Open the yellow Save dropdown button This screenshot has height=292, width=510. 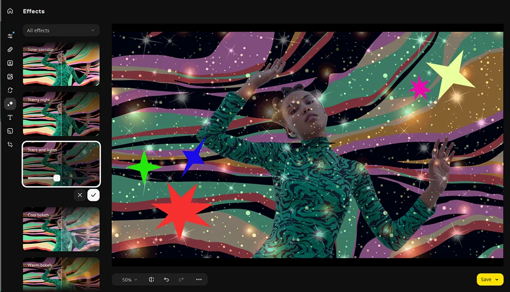(490, 279)
